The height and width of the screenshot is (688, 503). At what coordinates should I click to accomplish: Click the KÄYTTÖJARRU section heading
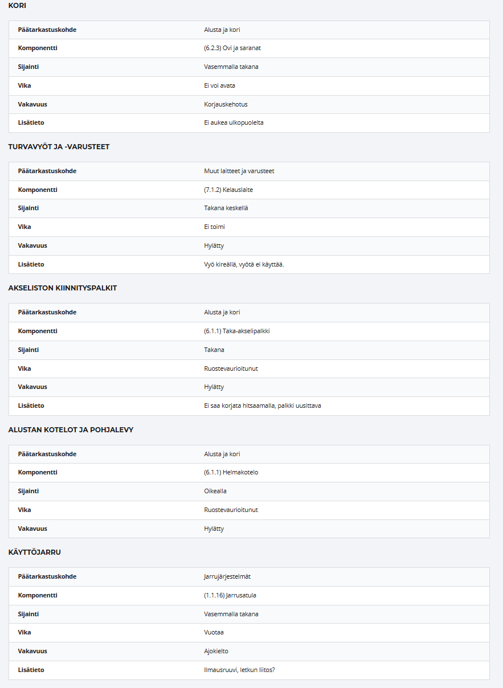(34, 552)
